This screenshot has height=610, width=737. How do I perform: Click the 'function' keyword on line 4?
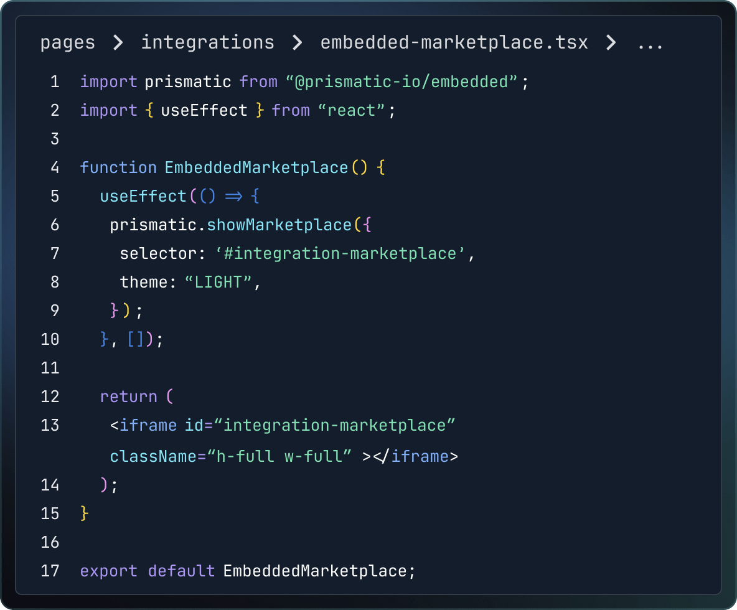pos(118,168)
